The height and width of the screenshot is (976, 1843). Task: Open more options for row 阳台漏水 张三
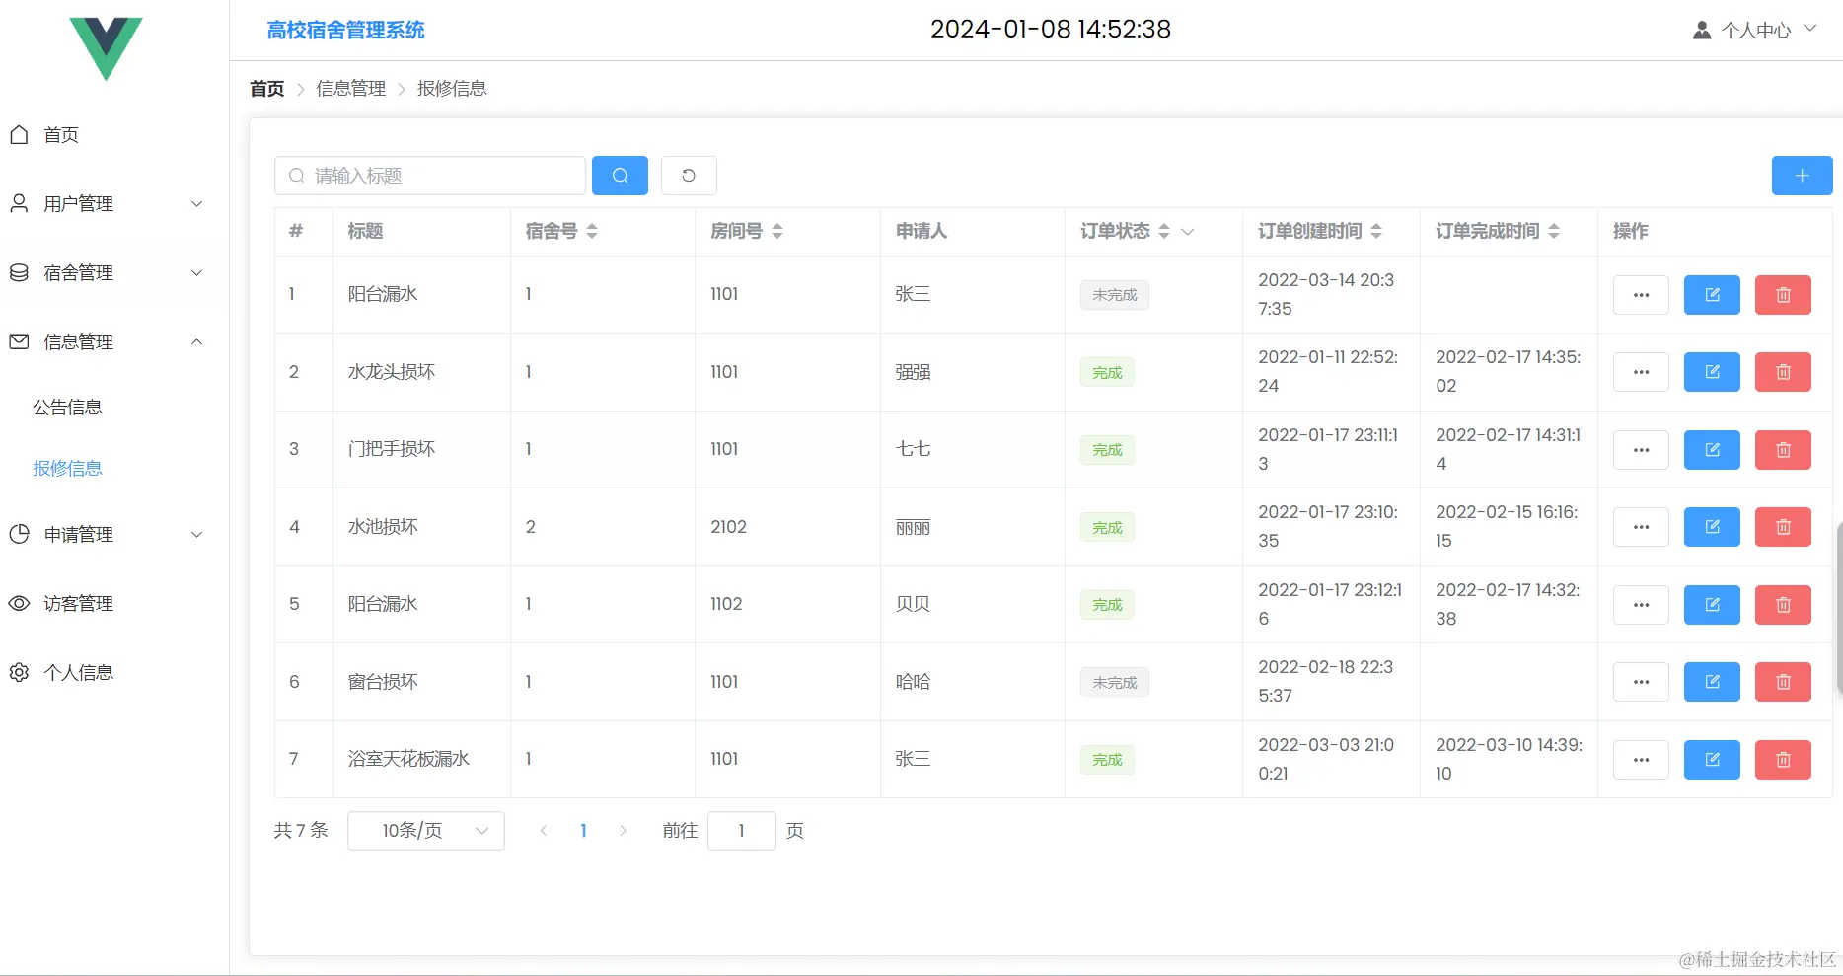[1641, 295]
